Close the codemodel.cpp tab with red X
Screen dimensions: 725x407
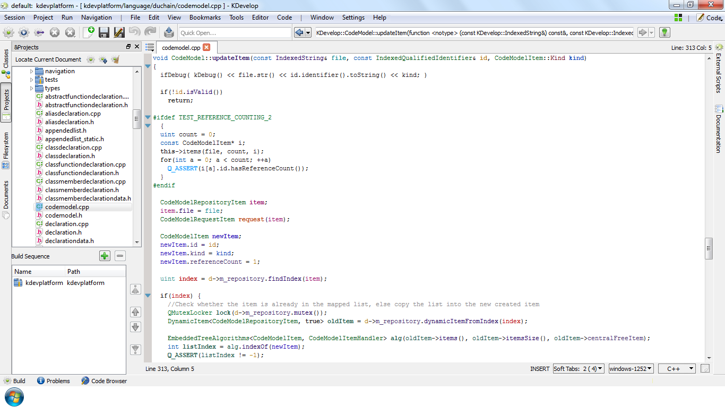(206, 47)
